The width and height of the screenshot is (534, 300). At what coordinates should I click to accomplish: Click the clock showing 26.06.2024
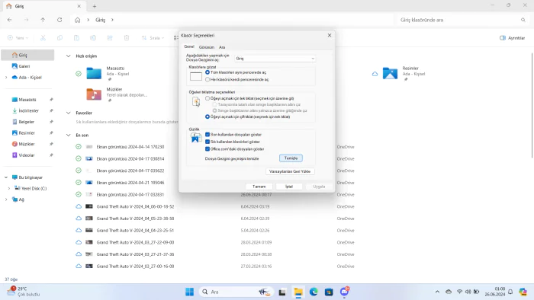point(494,292)
